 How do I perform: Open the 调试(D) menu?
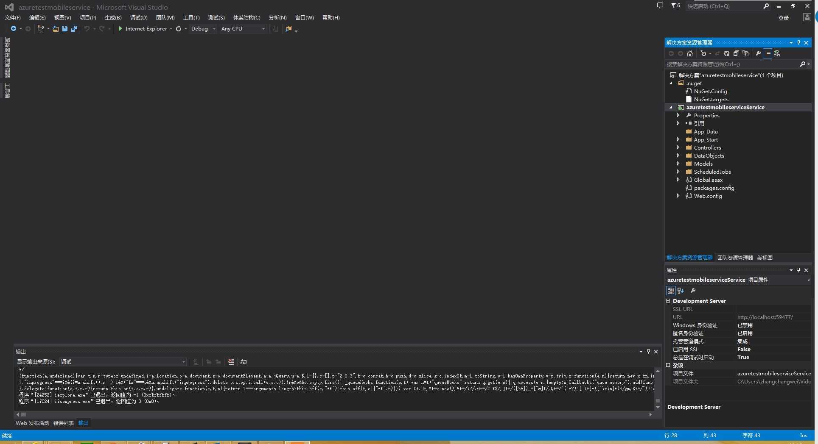pyautogui.click(x=139, y=17)
